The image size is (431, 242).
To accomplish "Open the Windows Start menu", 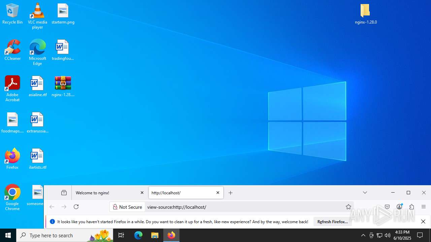I will coord(8,235).
